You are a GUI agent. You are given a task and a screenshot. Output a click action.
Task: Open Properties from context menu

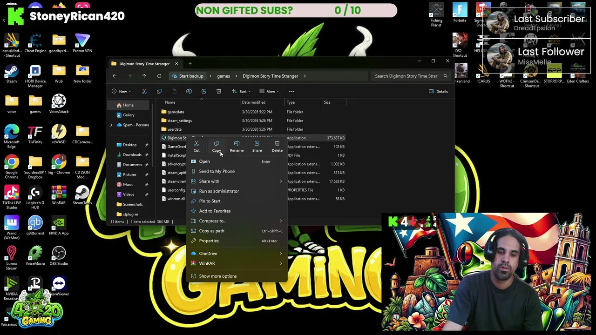click(237, 241)
